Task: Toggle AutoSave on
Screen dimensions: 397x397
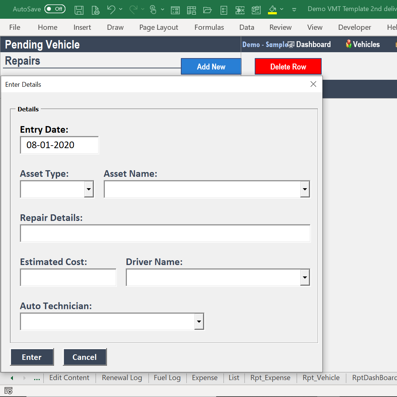Action: click(55, 8)
